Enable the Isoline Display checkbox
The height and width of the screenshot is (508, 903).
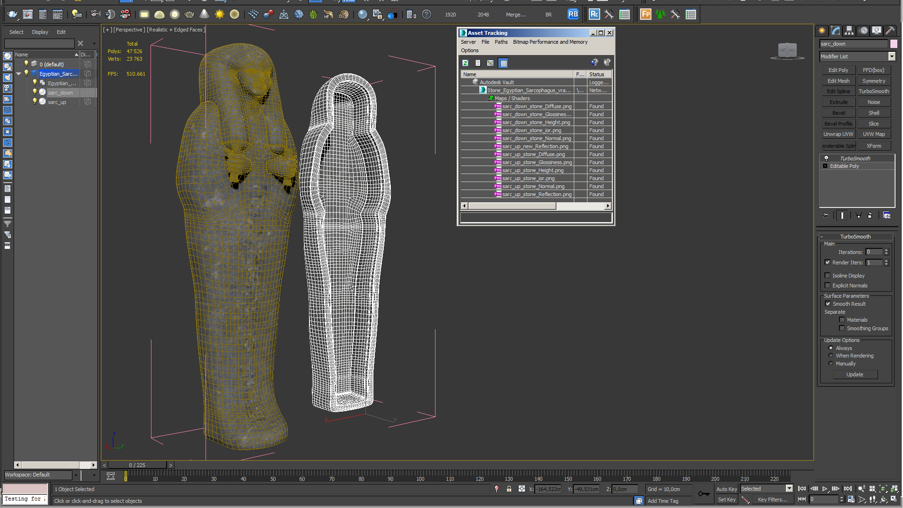[x=827, y=276]
